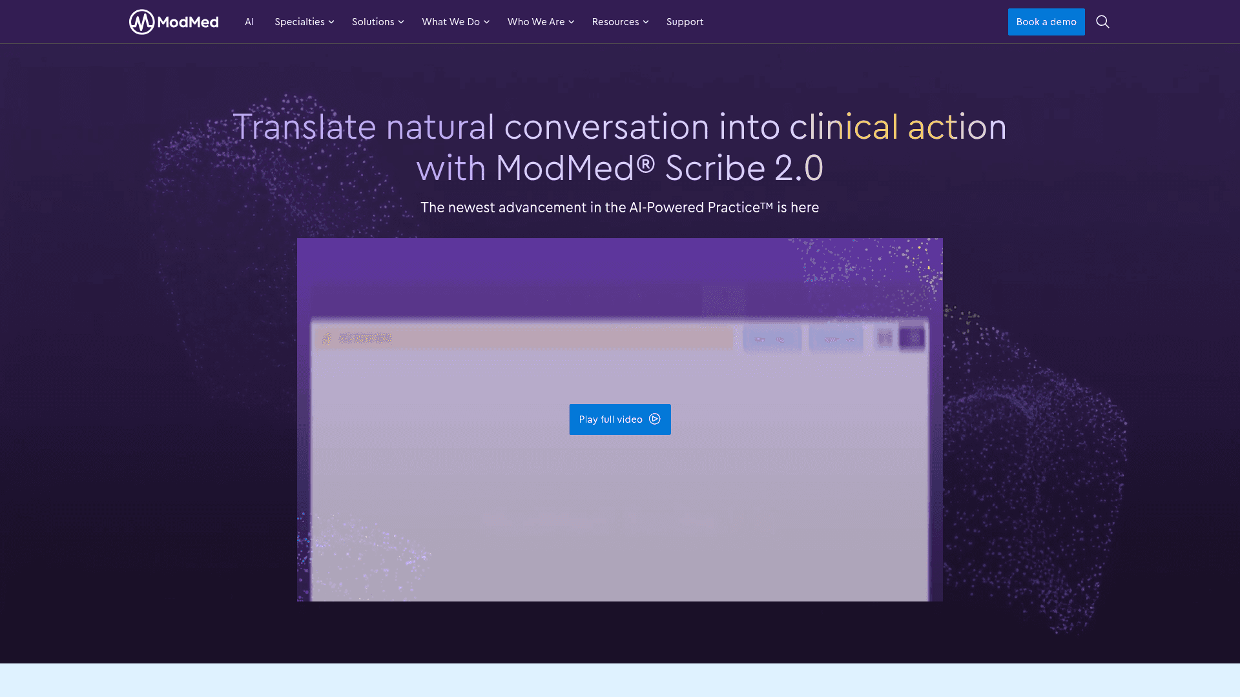Screen dimensions: 1240x697
Task: Open the Specialties navigation menu
Action: tap(300, 21)
